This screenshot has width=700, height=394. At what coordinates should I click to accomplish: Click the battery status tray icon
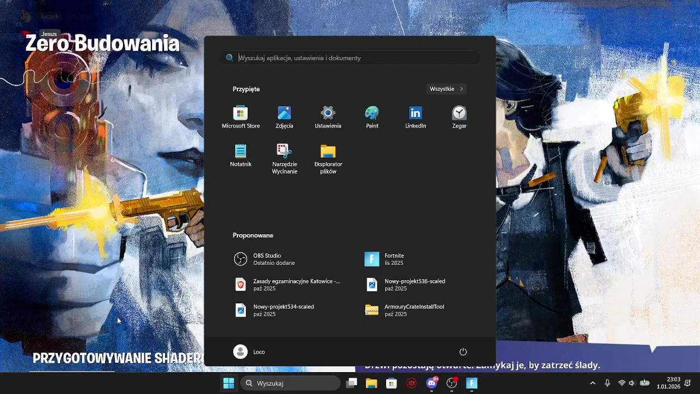point(645,383)
